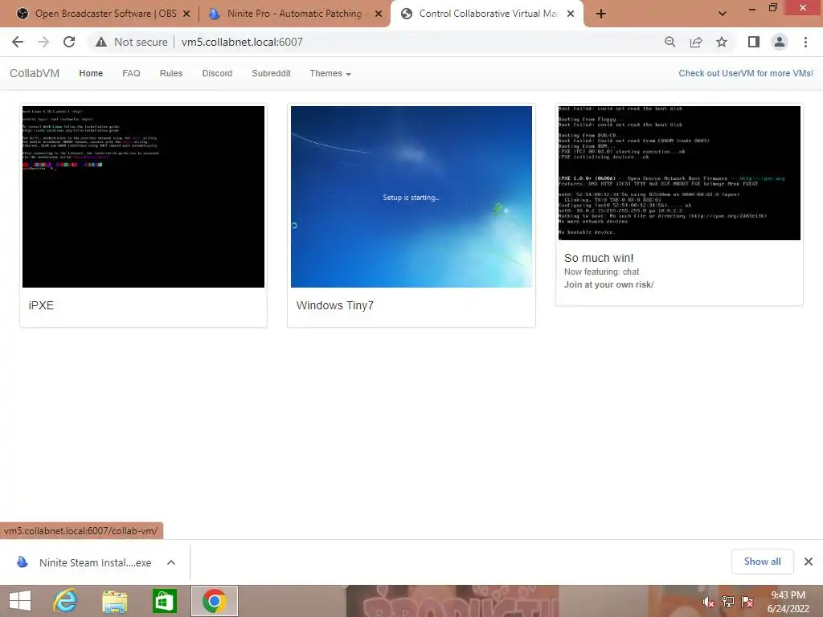The width and height of the screenshot is (823, 617).
Task: Share this page using share icon
Action: click(696, 42)
